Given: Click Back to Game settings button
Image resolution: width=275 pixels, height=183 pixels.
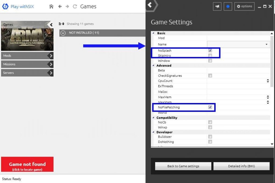Looking at the screenshot, I should coord(183,166).
